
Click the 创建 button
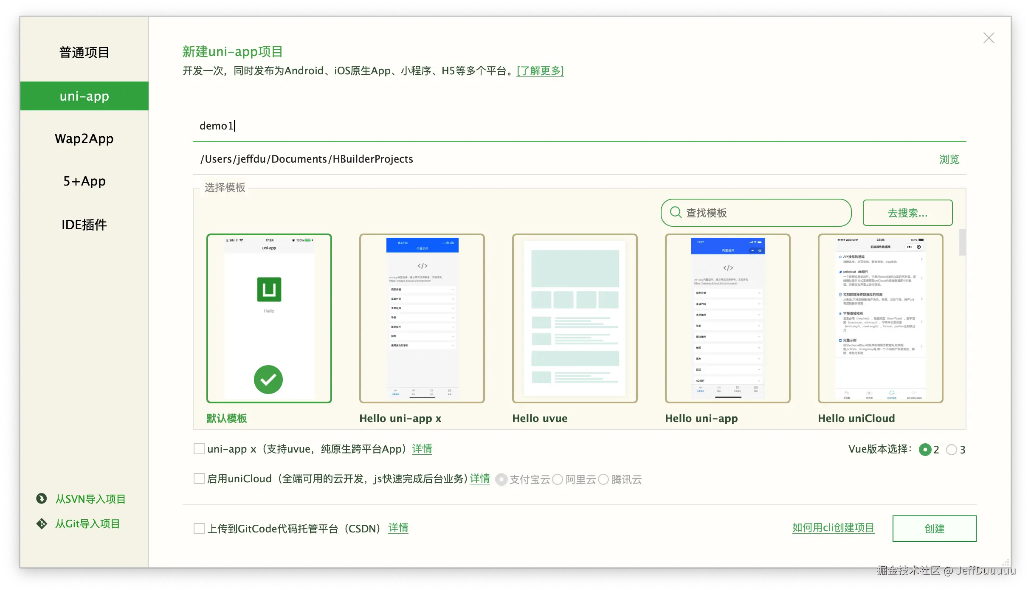pyautogui.click(x=934, y=529)
